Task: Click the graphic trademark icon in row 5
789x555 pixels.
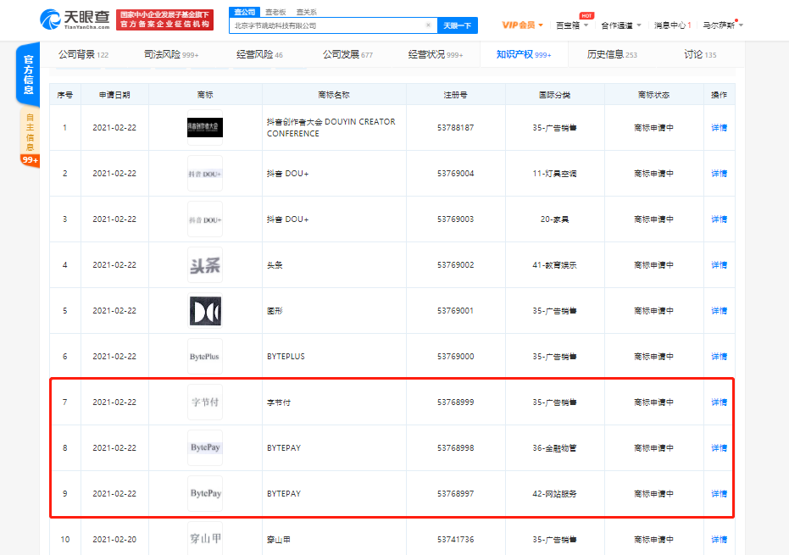Action: [x=205, y=311]
